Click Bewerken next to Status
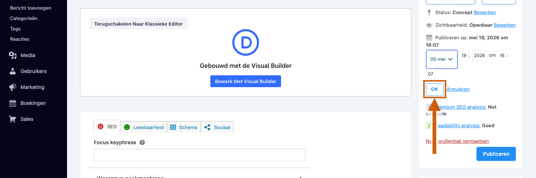The width and height of the screenshot is (536, 178). click(485, 12)
